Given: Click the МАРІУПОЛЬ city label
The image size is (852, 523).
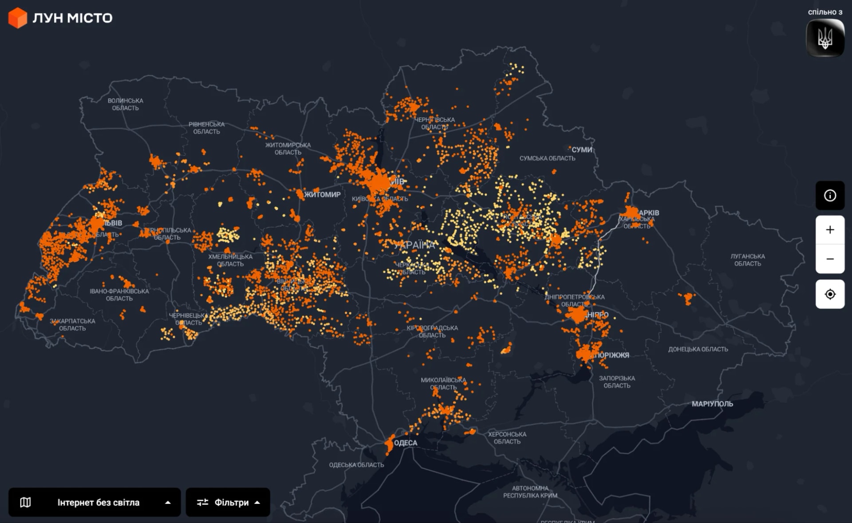Looking at the screenshot, I should (712, 404).
